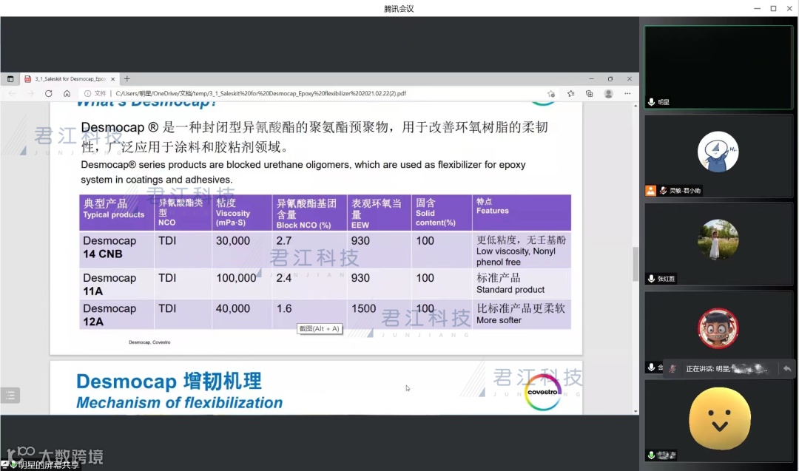Click the microphone icon next to 张红胜
The image size is (799, 471).
point(651,279)
